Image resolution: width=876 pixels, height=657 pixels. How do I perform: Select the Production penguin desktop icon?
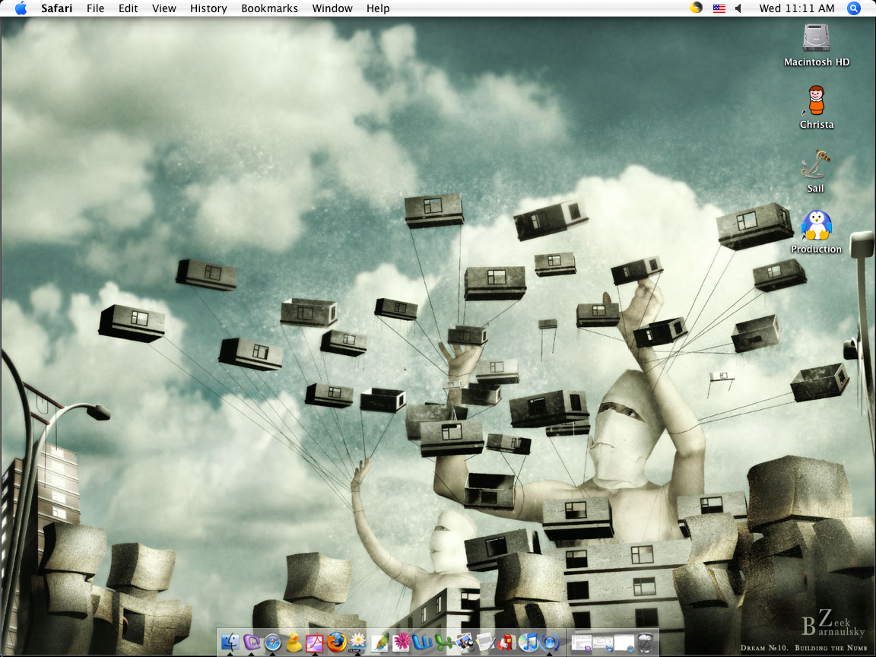[816, 232]
